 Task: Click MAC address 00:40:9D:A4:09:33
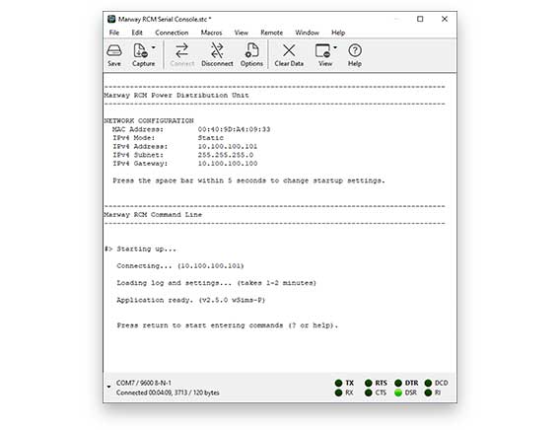[234, 129]
